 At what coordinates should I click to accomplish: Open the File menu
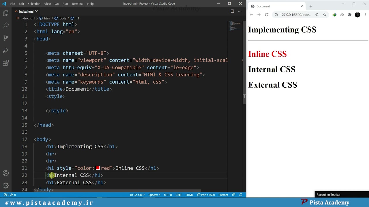pos(13,4)
